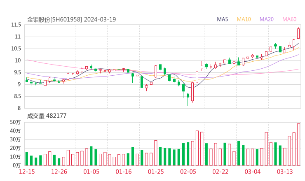Screen dimensions: 305x181
Task: Click the 30万 volume axis label
Action: [x=15, y=139]
